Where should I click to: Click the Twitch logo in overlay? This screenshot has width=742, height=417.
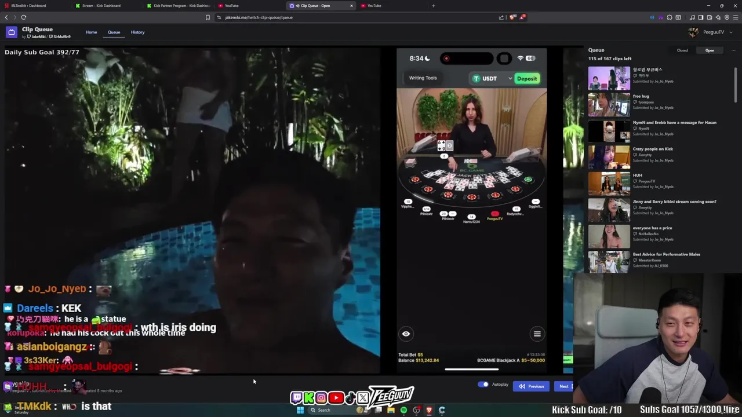coord(296,398)
